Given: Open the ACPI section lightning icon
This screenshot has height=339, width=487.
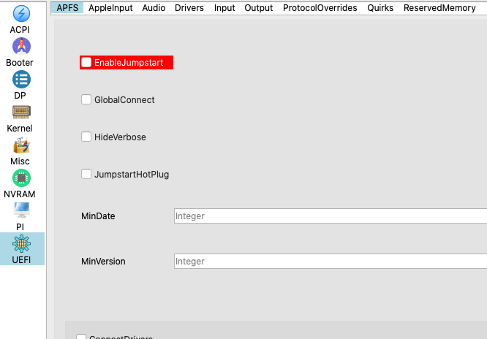Looking at the screenshot, I should click(x=21, y=14).
